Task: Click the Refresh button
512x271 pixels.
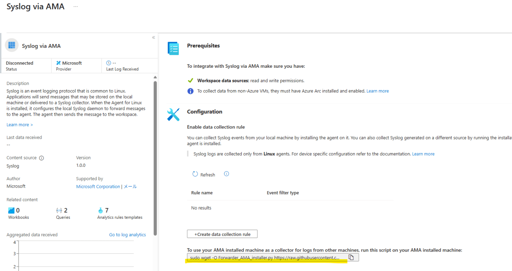Action: 204,175
